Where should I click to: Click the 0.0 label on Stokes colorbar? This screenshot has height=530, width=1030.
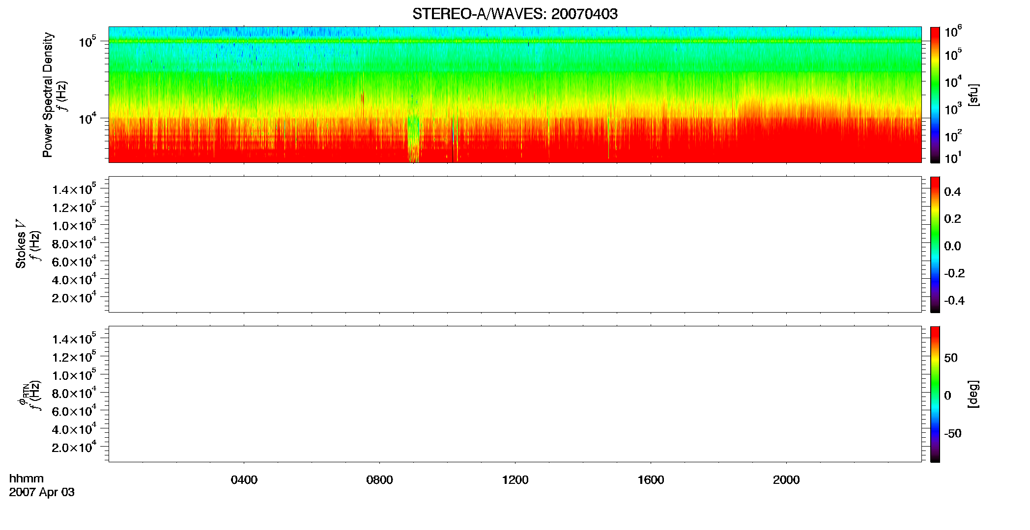952,246
